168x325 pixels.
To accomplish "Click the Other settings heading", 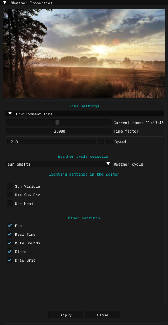I will (x=84, y=218).
